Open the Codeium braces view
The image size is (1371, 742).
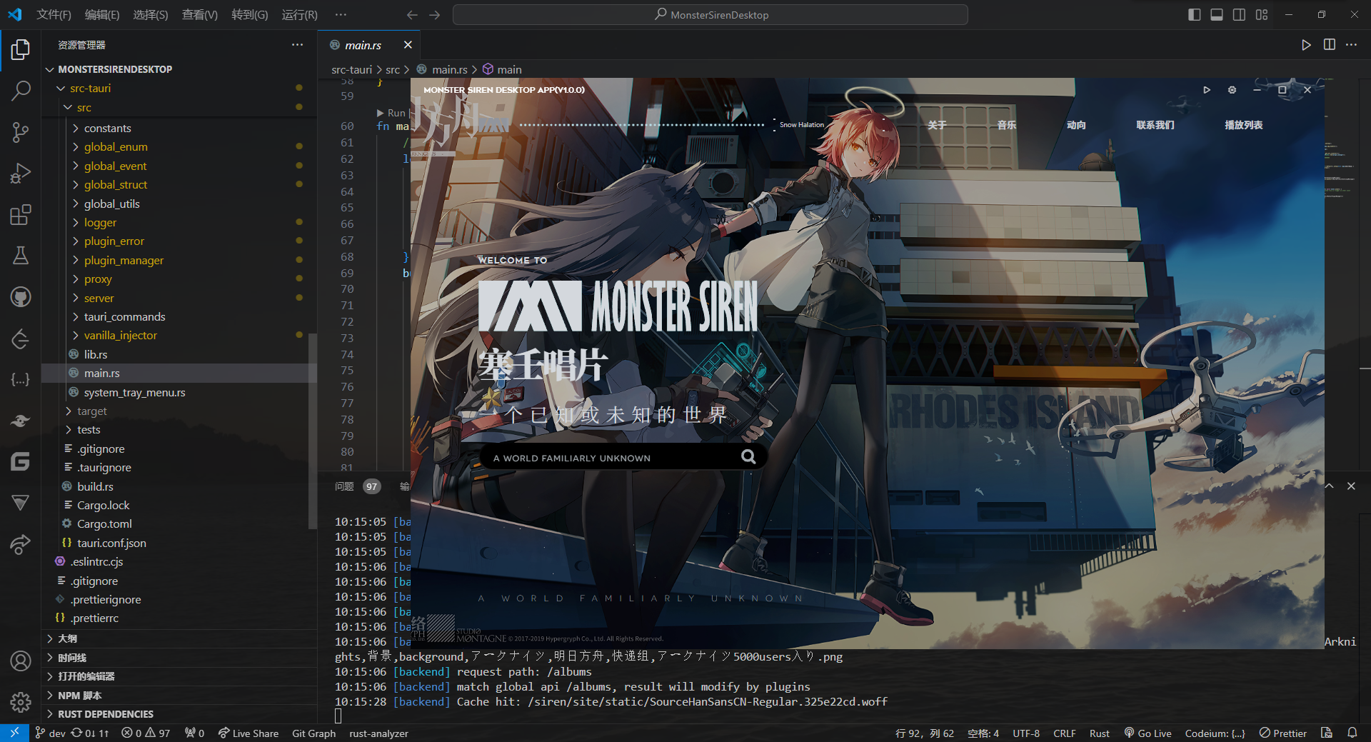click(x=21, y=379)
